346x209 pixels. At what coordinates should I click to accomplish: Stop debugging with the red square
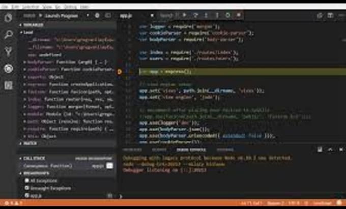coord(239,15)
